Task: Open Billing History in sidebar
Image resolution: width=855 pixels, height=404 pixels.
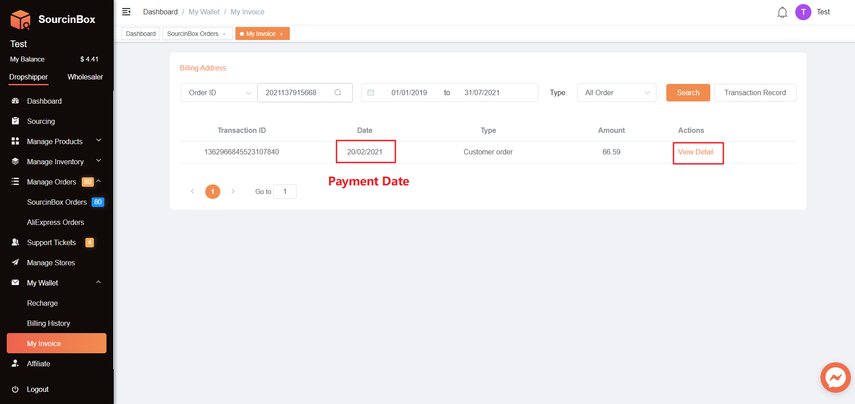Action: 49,323
